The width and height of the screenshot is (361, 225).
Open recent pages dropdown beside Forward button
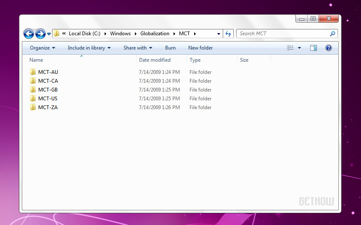[49, 34]
